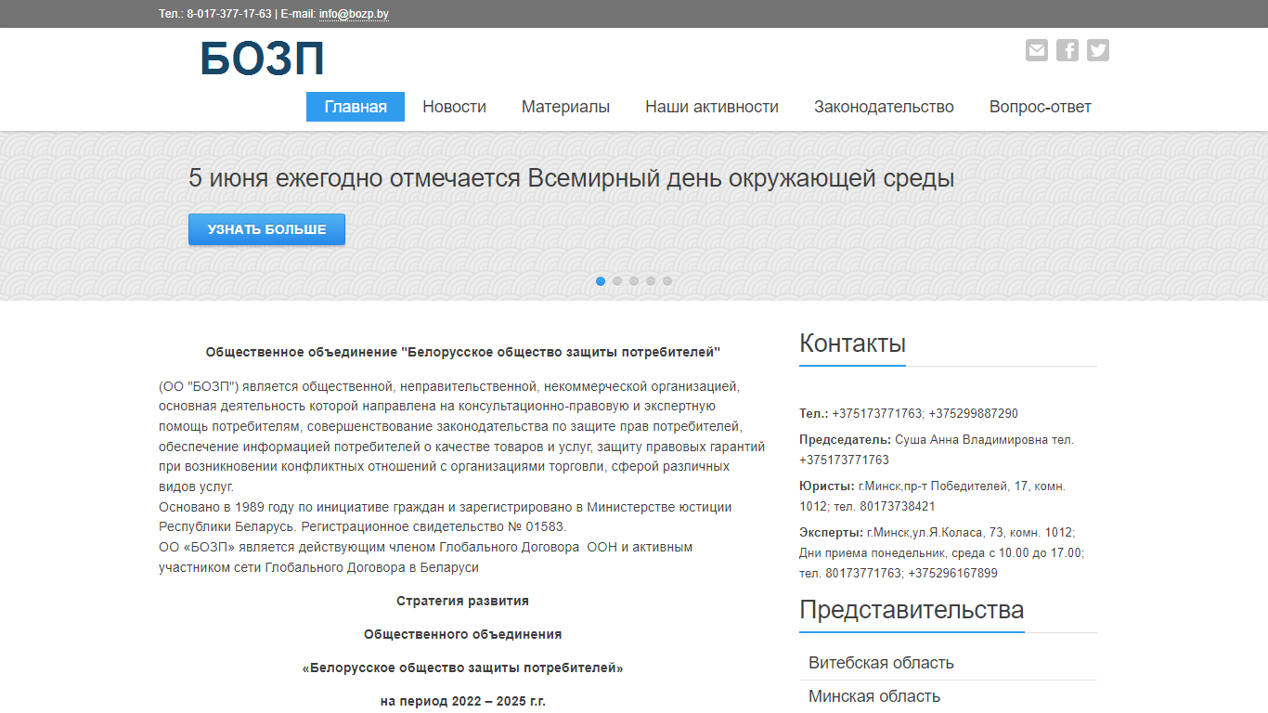Open the Наши активности menu item
Viewport: 1268px width, 713px height.
pos(712,107)
